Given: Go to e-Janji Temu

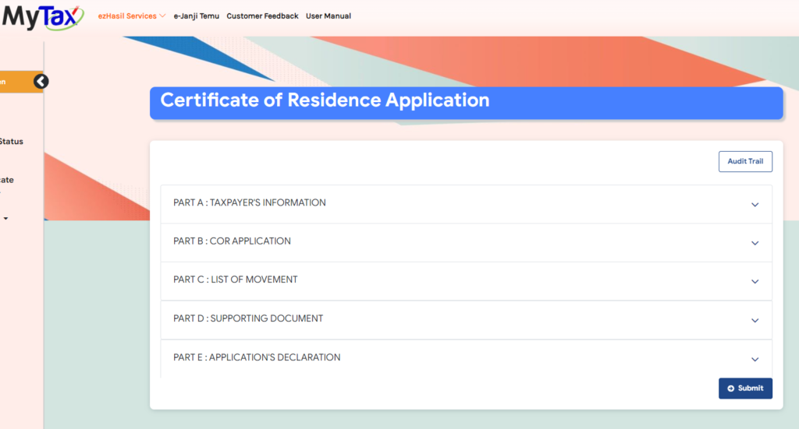Looking at the screenshot, I should tap(196, 16).
